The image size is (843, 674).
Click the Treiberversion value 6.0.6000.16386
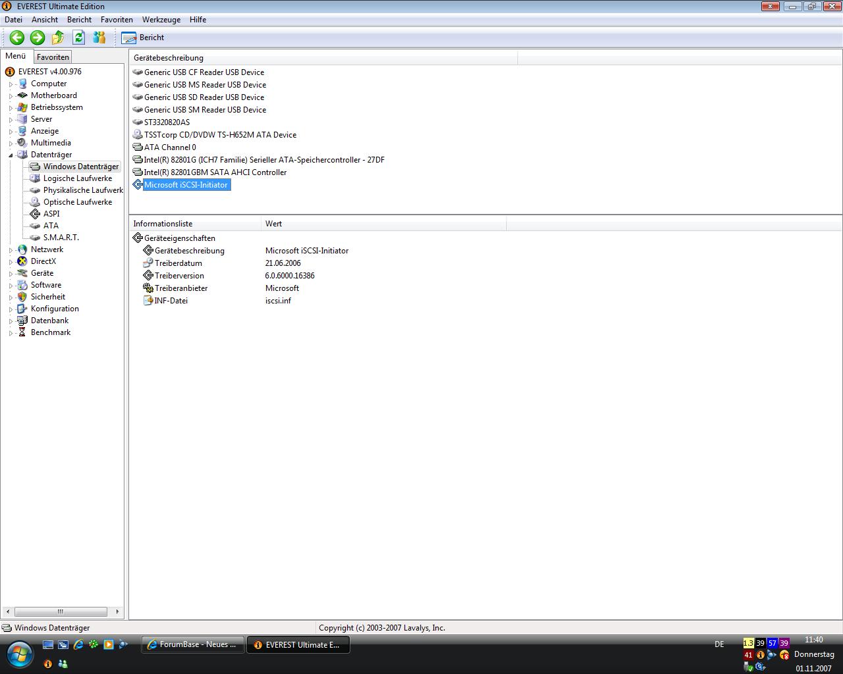[290, 276]
